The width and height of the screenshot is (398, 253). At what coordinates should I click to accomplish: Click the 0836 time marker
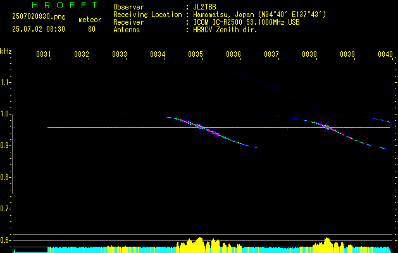pyautogui.click(x=233, y=54)
